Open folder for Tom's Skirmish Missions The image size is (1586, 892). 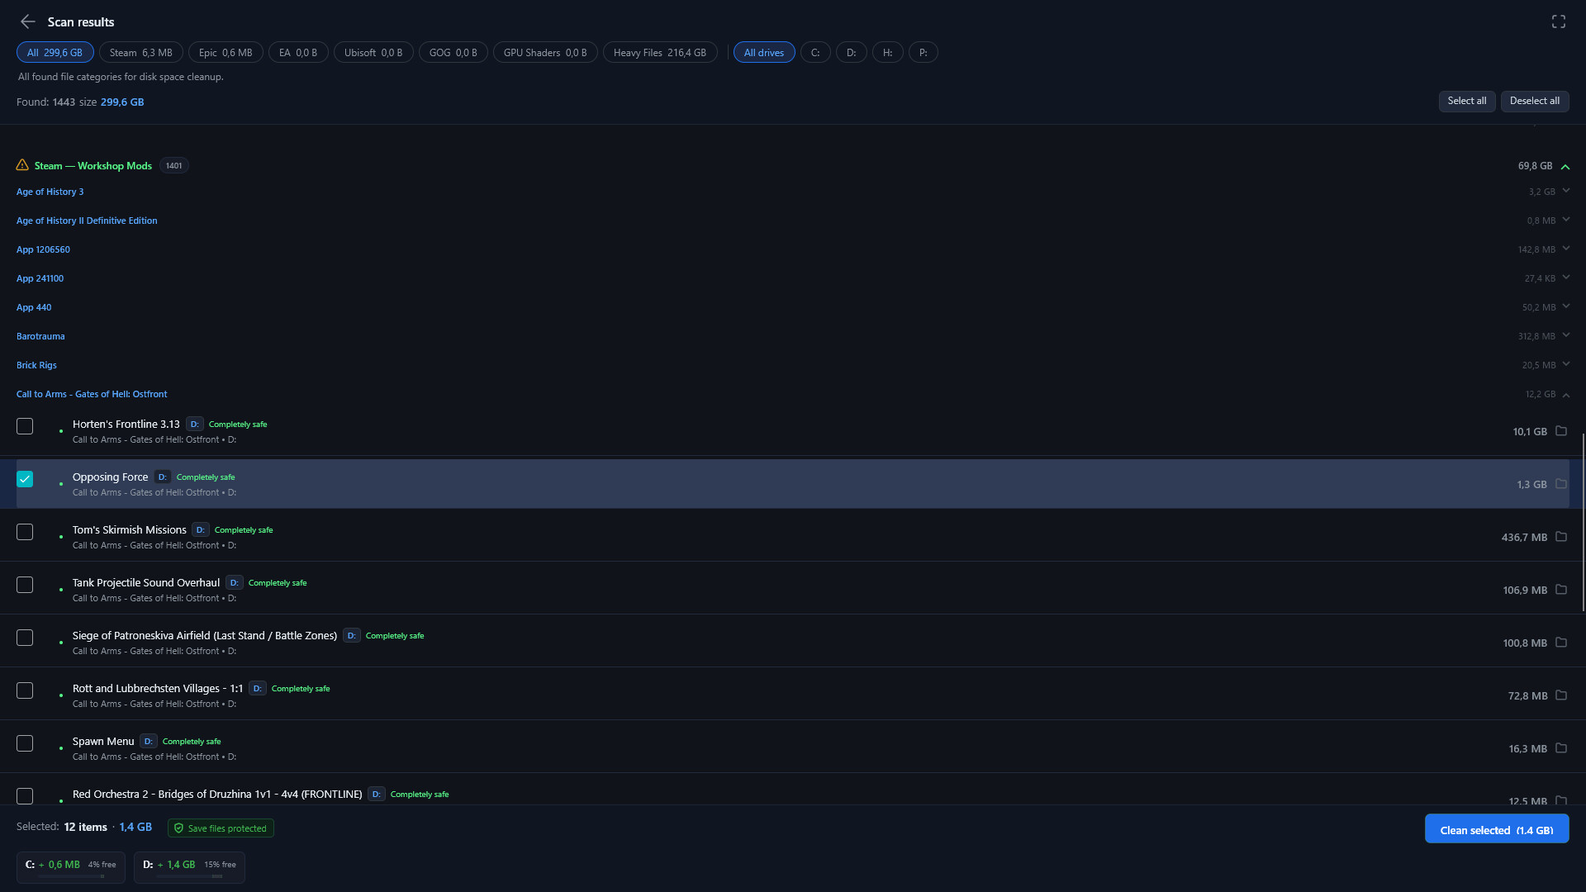1561,537
